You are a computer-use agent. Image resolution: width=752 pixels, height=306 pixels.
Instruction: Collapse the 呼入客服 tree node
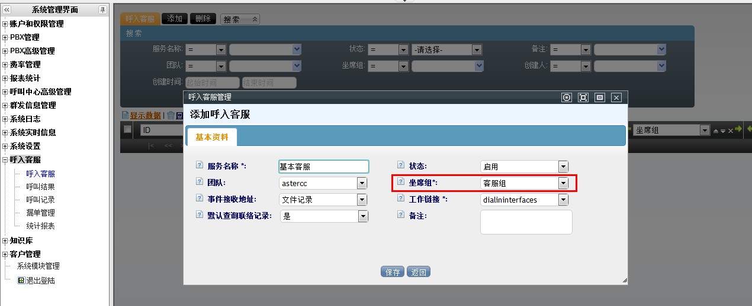coord(5,160)
